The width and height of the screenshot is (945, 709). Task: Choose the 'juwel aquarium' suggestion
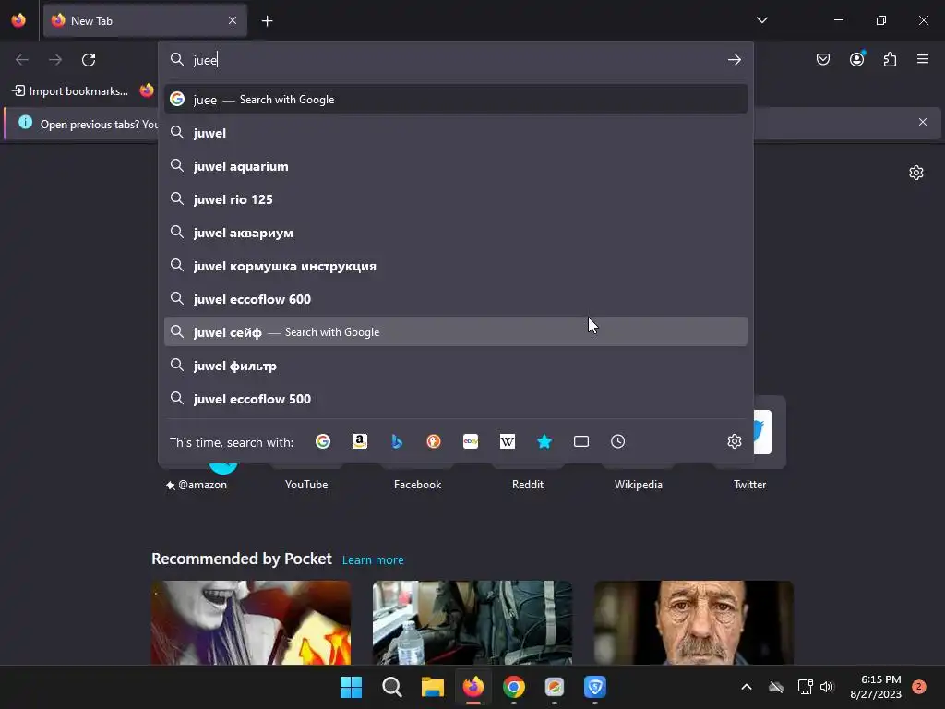pyautogui.click(x=456, y=166)
